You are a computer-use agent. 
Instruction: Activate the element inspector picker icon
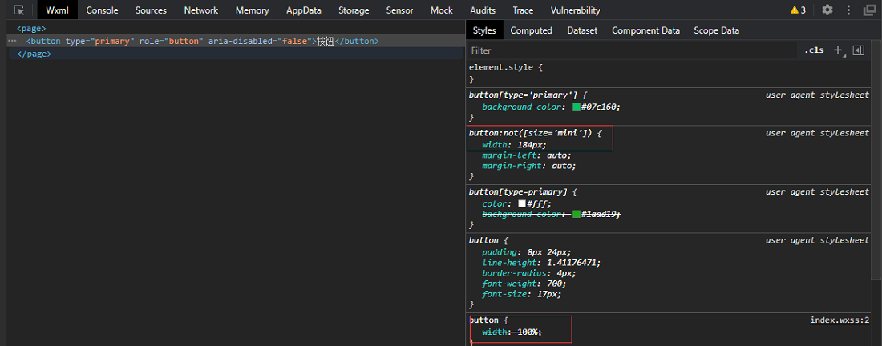coord(19,10)
